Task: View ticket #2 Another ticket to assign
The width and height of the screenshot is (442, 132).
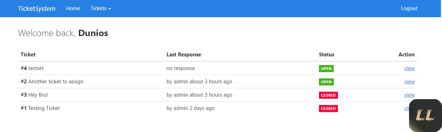Action: click(x=409, y=82)
